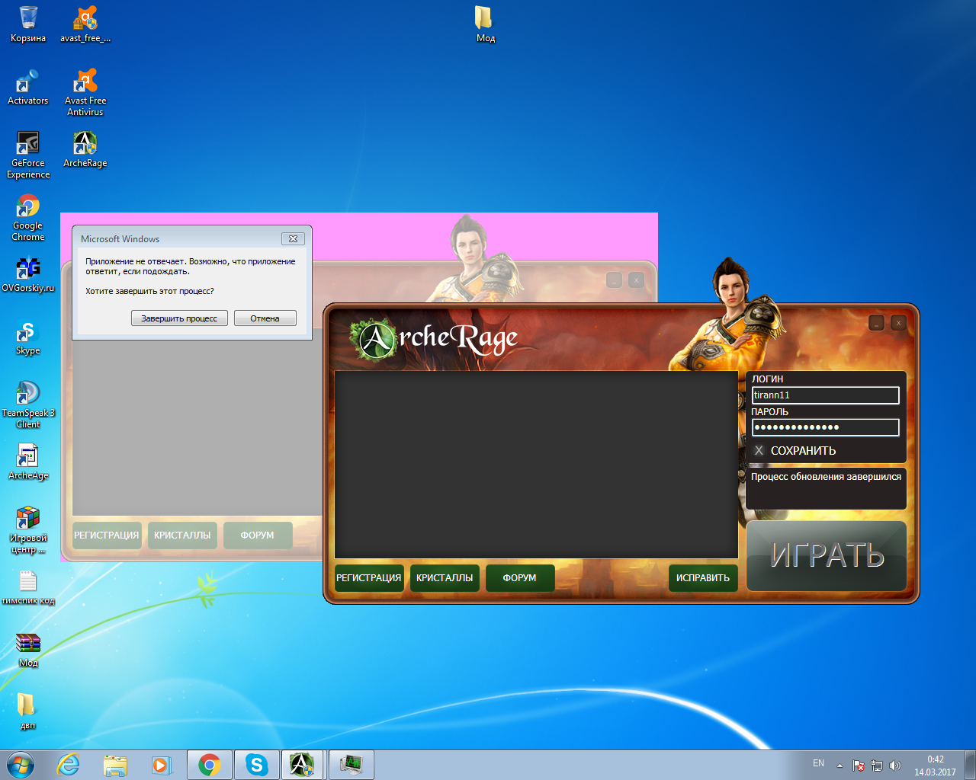Click КРИСТАЛЛЫ in the front ArcheRage launcher
976x780 pixels.
tap(445, 577)
